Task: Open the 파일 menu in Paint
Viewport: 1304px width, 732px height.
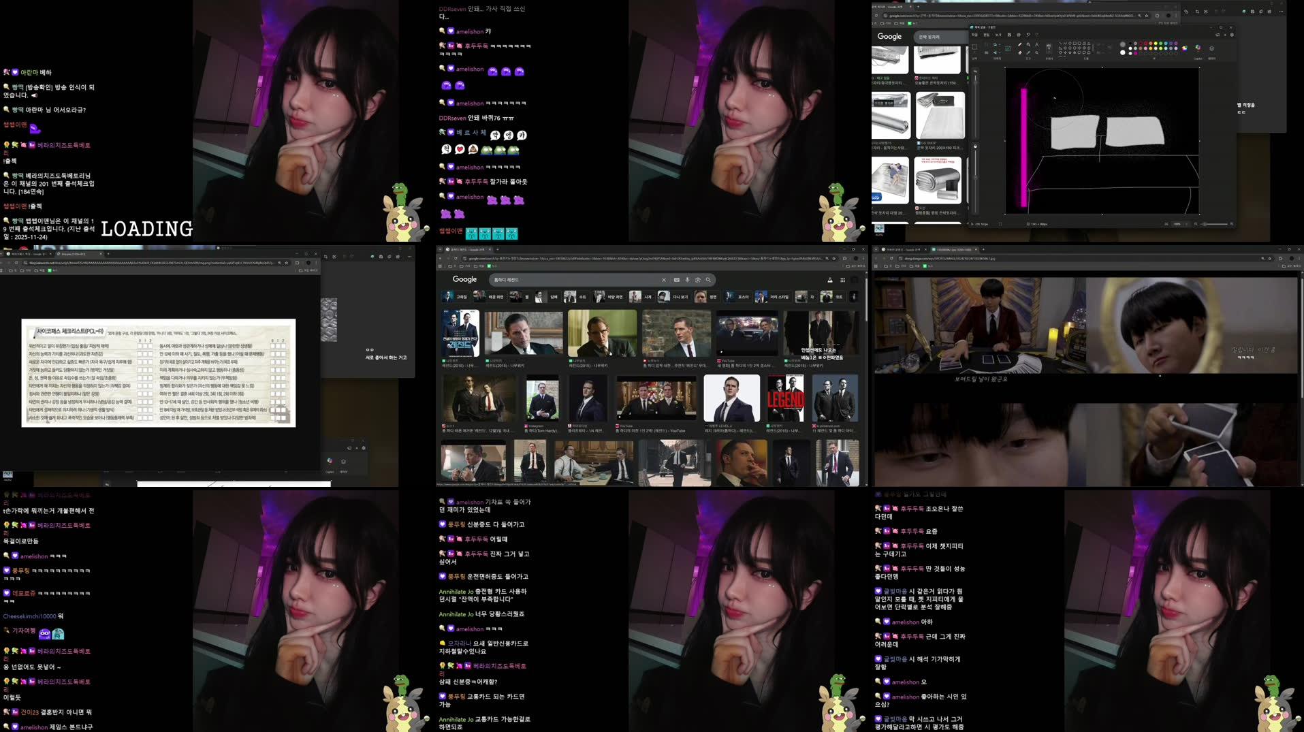Action: tap(976, 35)
